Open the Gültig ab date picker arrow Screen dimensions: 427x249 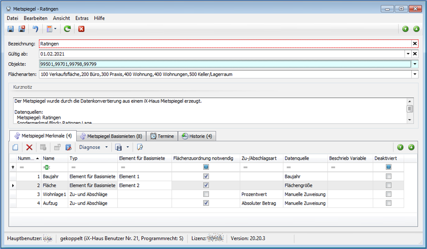[x=408, y=54]
